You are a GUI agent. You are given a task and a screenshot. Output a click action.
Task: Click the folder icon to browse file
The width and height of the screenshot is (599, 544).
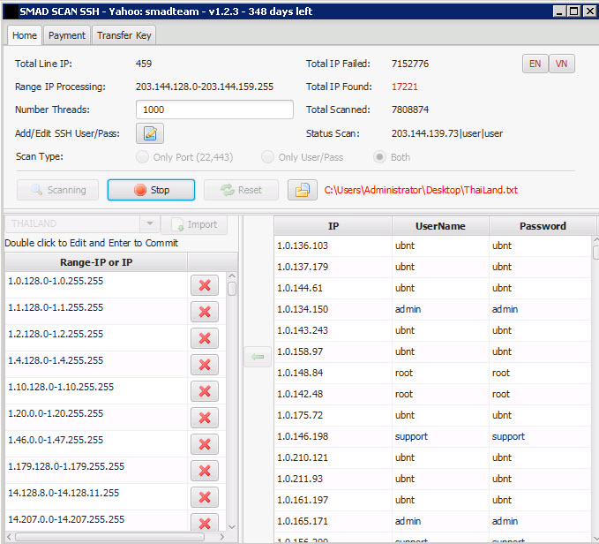coord(302,190)
